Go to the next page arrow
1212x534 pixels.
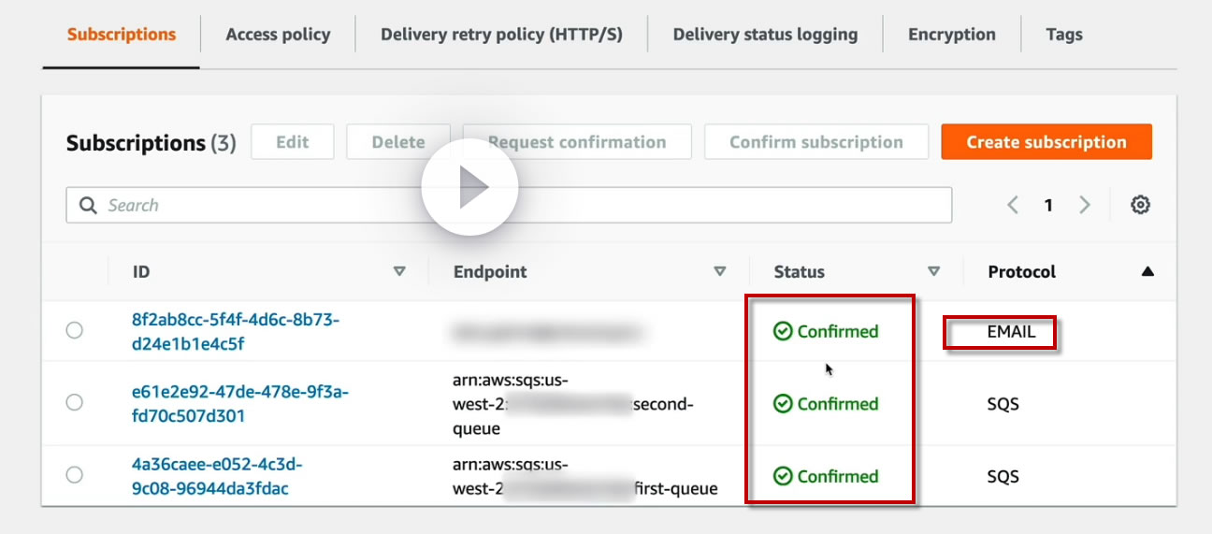pyautogui.click(x=1085, y=205)
